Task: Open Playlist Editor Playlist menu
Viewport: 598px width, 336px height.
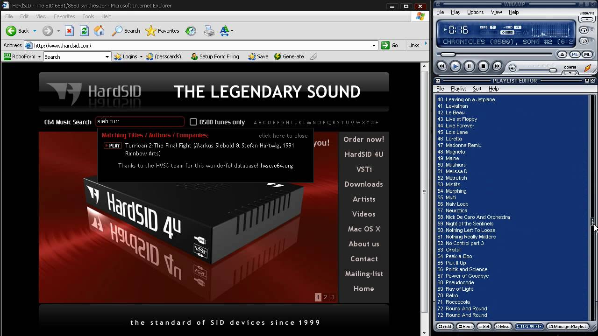Action: (x=458, y=89)
